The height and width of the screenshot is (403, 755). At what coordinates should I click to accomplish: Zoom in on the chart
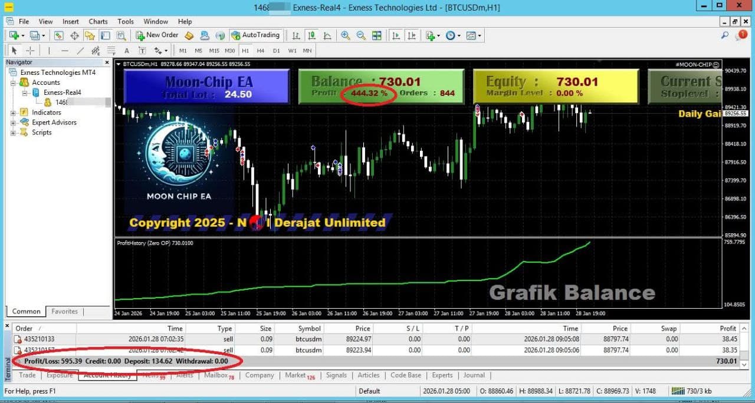point(345,35)
